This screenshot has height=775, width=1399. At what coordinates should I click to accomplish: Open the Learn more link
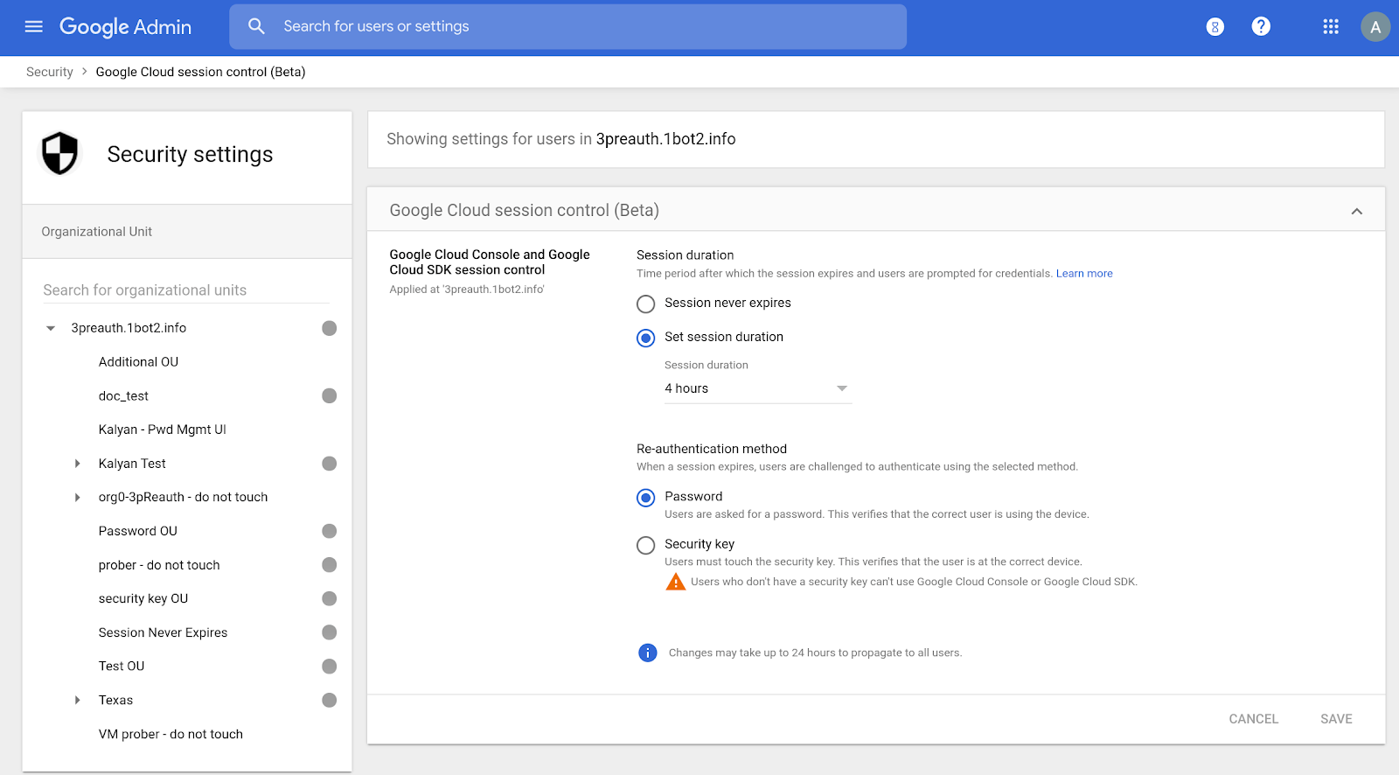pyautogui.click(x=1084, y=274)
